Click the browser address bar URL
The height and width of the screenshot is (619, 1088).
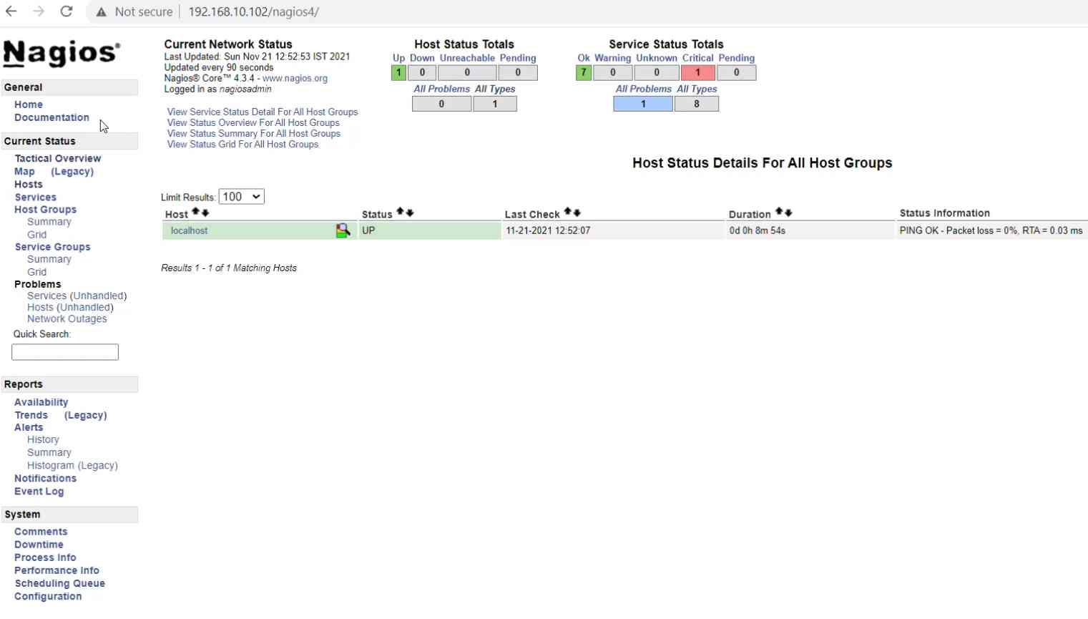(253, 12)
